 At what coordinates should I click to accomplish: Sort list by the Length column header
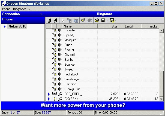click(130, 26)
